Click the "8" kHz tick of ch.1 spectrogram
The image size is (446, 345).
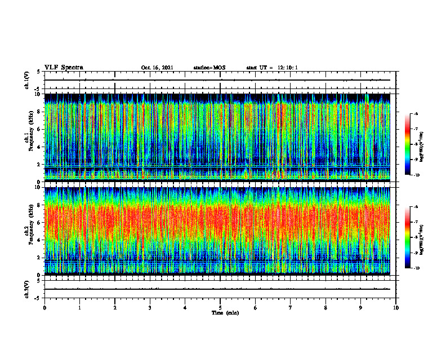[x=39, y=112]
